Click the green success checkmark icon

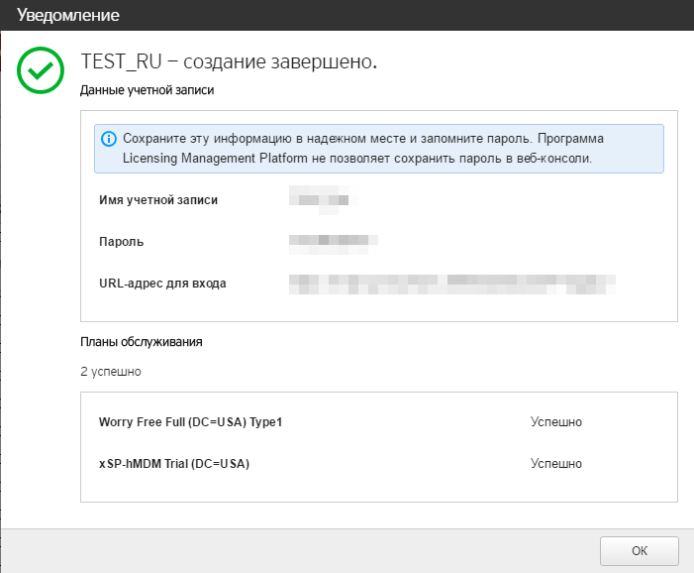click(x=42, y=71)
